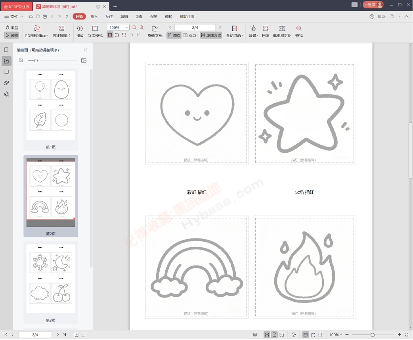The width and height of the screenshot is (413, 340).
Task: Switch to the 插入 ribbon tab
Action: pyautogui.click(x=94, y=17)
